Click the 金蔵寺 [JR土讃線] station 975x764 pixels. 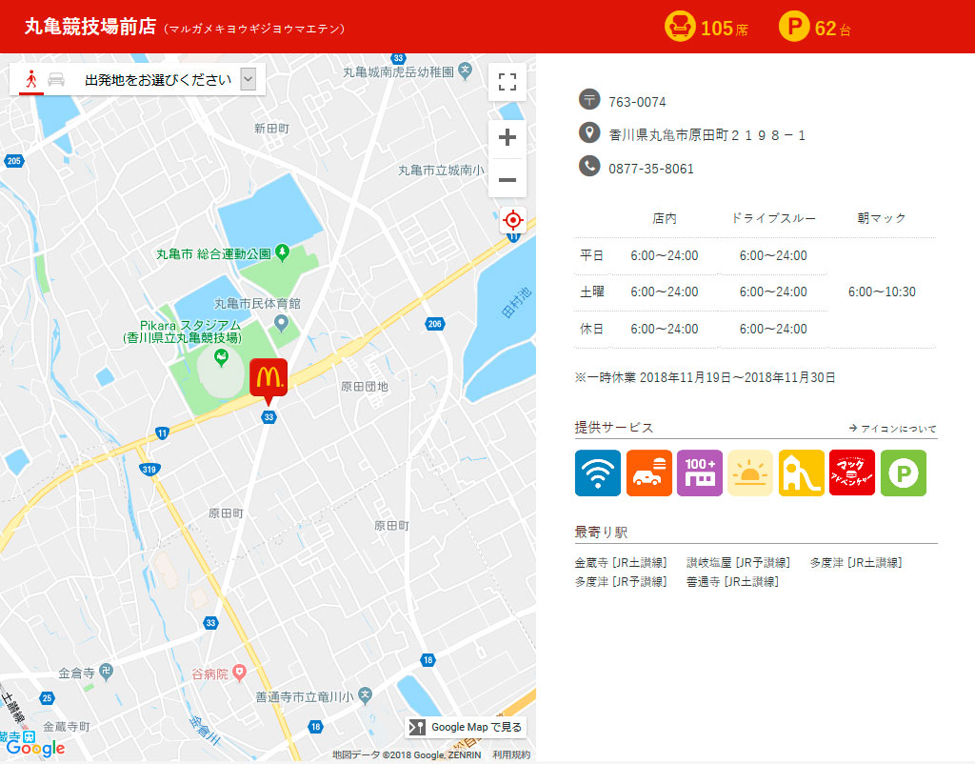coord(621,562)
